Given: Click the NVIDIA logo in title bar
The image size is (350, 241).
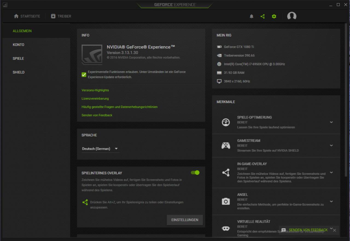Looking at the screenshot, I should [x=5, y=5].
